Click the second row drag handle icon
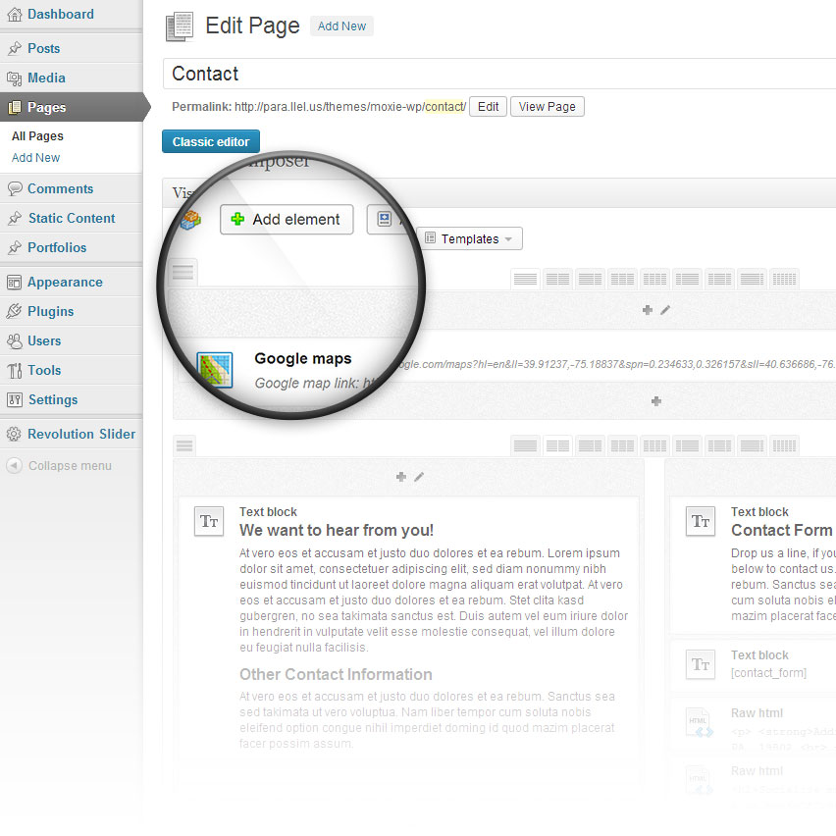This screenshot has width=836, height=836. coord(183,446)
